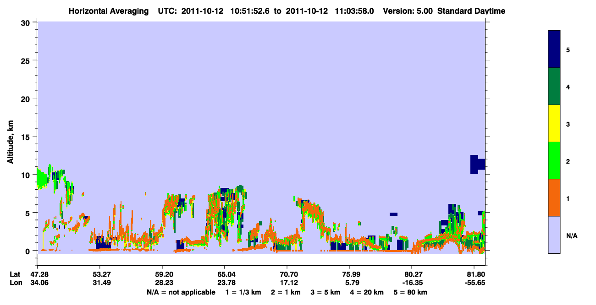This screenshot has height=305, width=596.
Task: Click the bright green cloud layer near 10 km at plot's left edge
Action: (42, 178)
